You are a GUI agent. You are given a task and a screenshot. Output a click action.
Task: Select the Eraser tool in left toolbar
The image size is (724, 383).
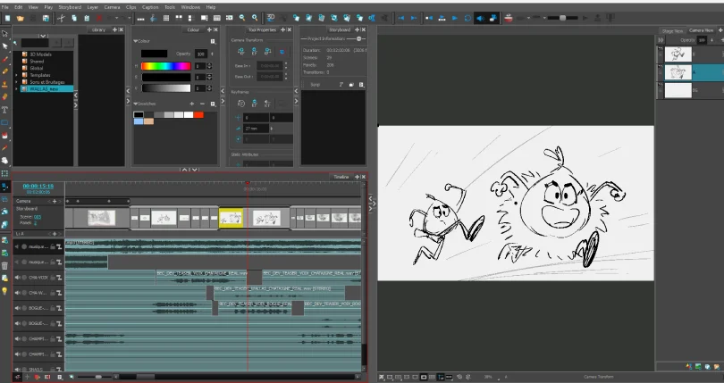(x=5, y=97)
